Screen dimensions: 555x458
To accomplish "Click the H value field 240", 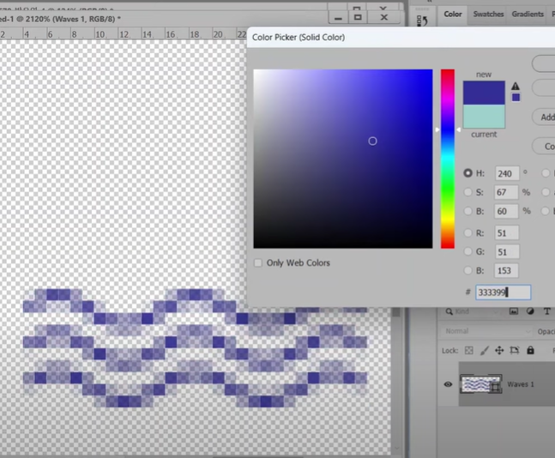I will pyautogui.click(x=507, y=173).
